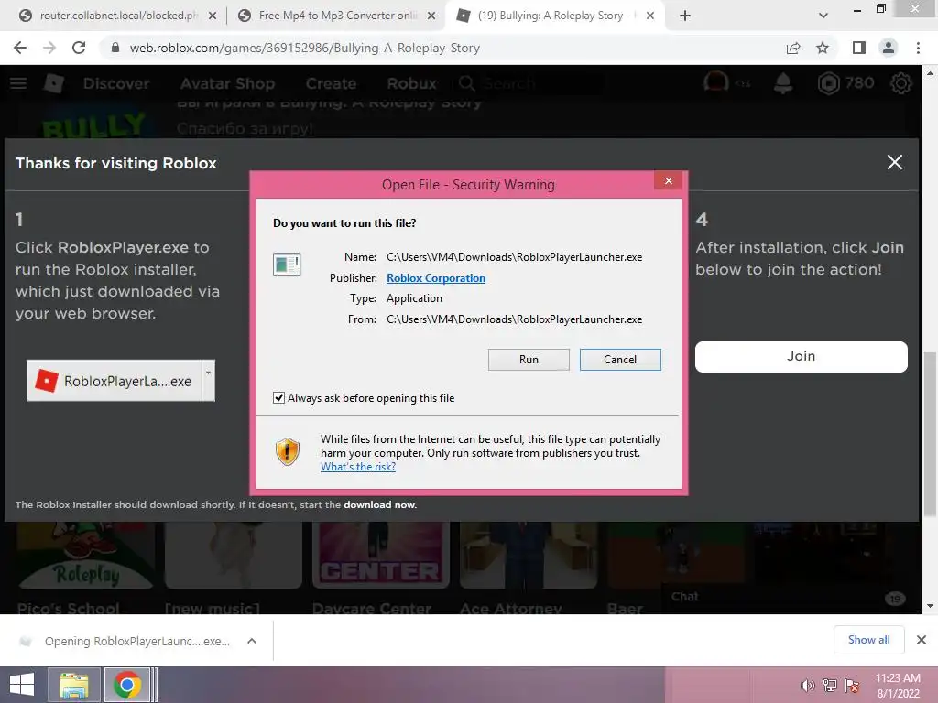
Task: Click Run in the Security Warning dialog
Action: (x=529, y=359)
